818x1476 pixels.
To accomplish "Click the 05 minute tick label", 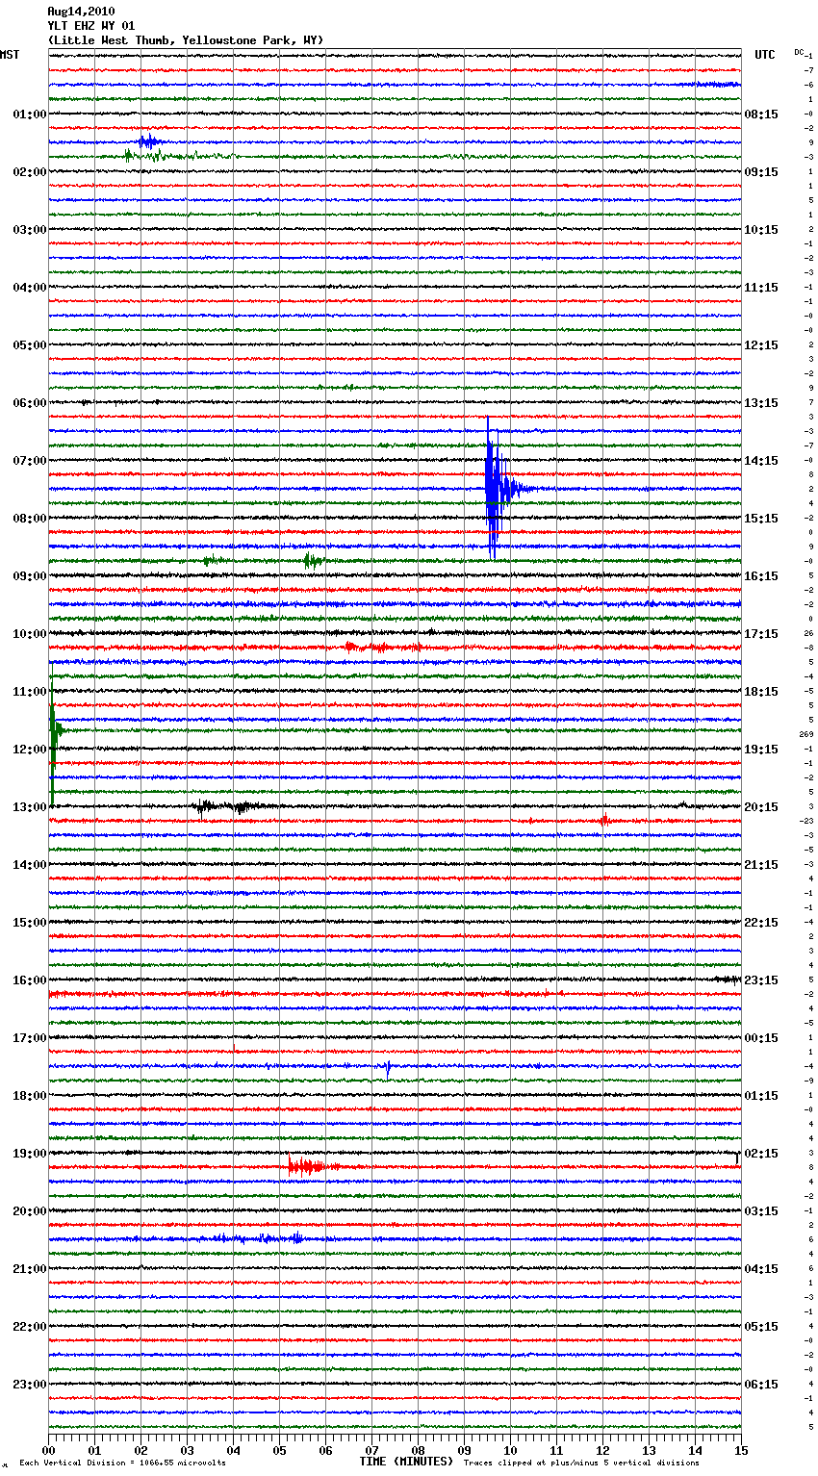I will [280, 1450].
